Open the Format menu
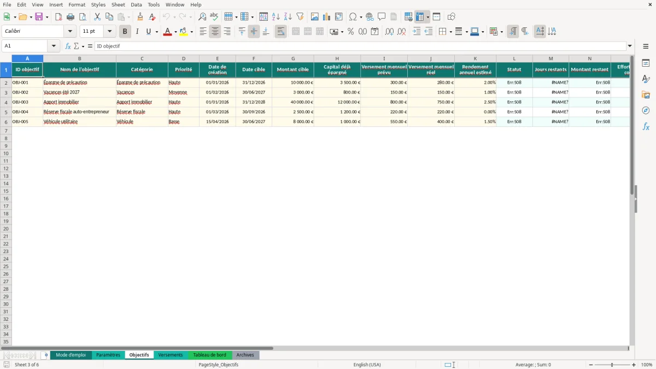 point(77,4)
